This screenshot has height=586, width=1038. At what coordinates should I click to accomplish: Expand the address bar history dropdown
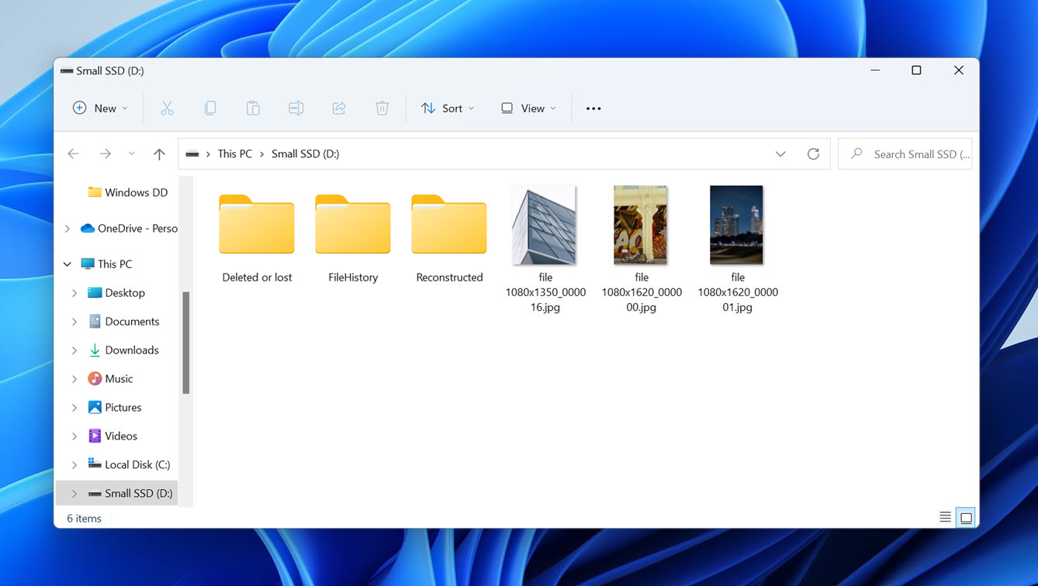coord(780,154)
